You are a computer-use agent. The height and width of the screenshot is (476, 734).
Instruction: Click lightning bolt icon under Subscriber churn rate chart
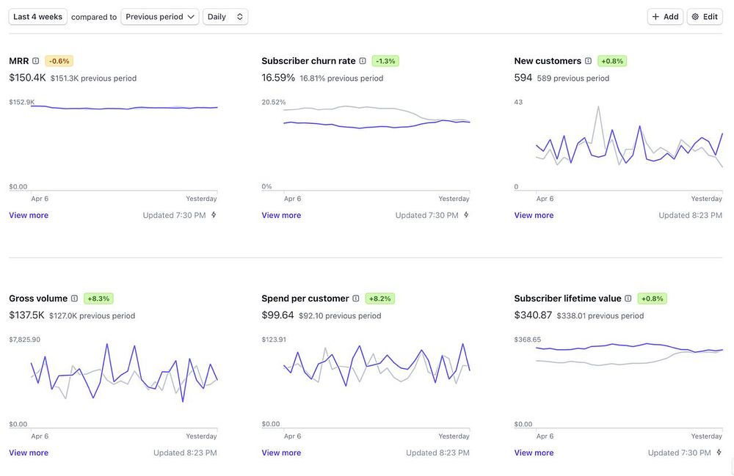tap(466, 215)
